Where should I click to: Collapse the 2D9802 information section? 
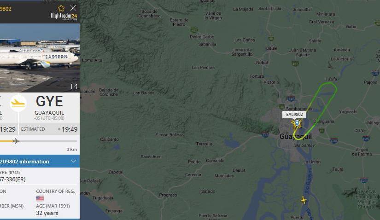click(x=73, y=161)
